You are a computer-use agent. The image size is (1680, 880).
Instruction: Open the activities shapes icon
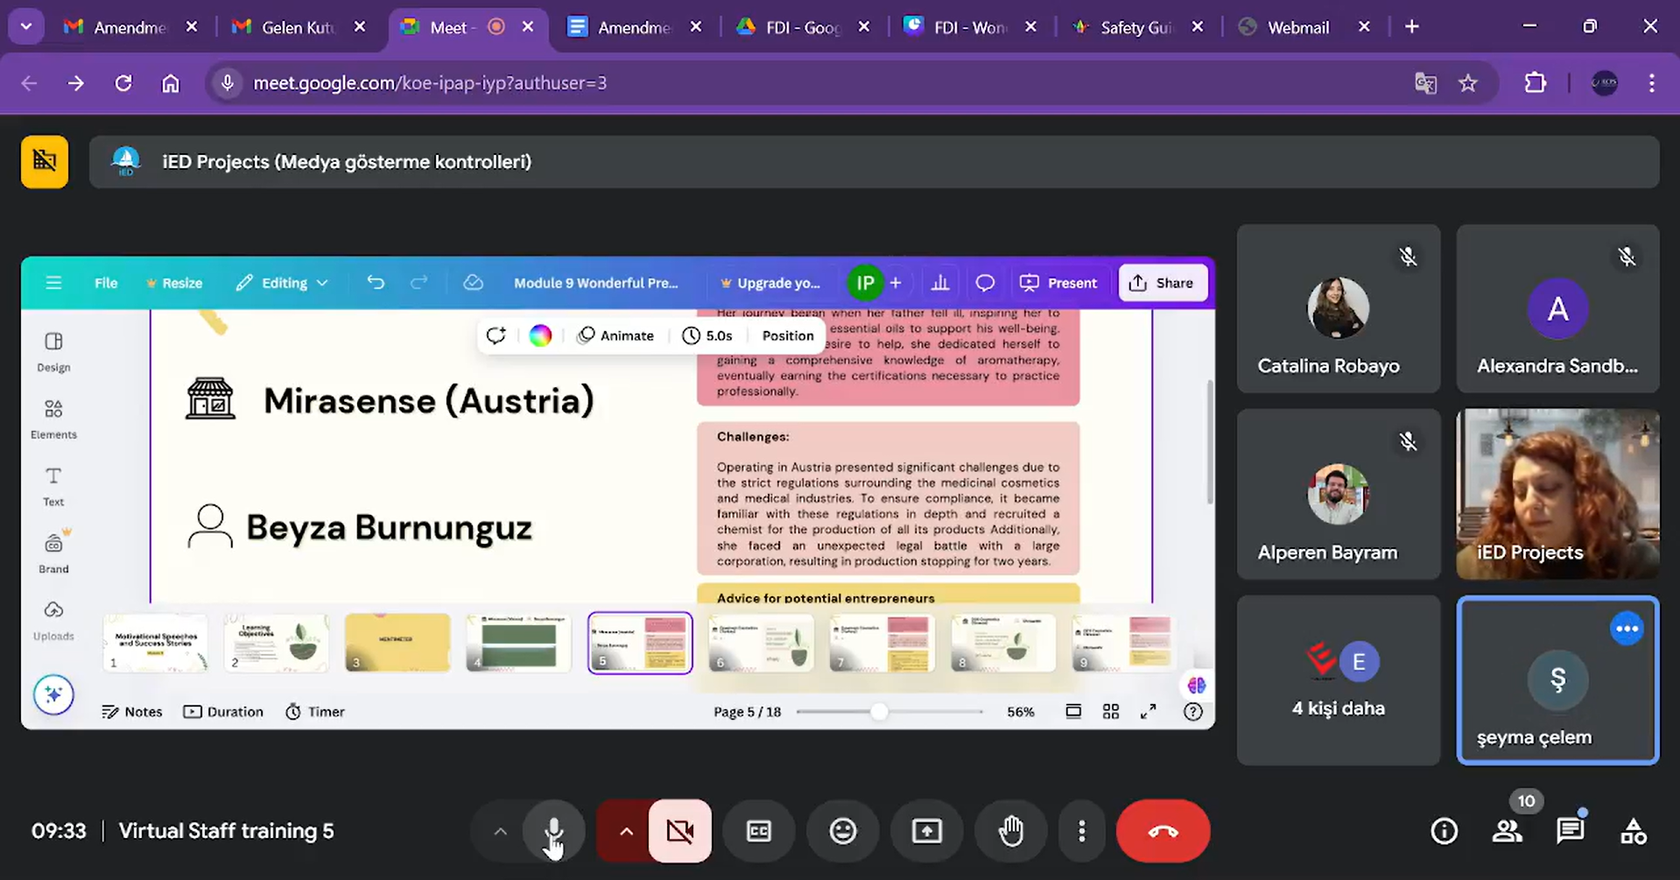(1633, 831)
